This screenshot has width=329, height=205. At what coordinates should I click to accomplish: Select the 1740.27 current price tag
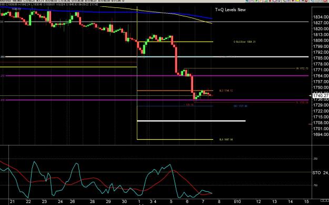321,95
